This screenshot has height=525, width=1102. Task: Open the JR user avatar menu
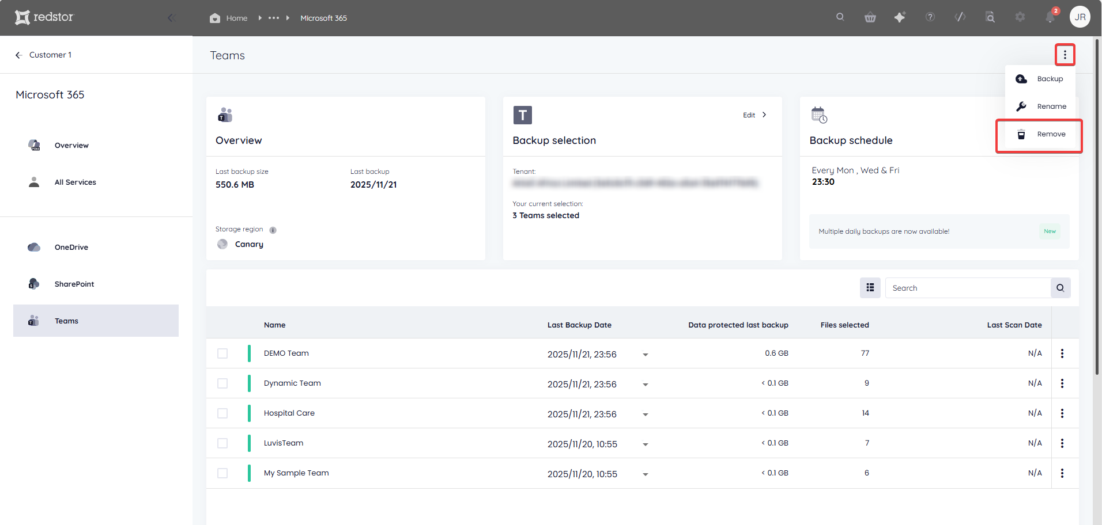[1080, 17]
